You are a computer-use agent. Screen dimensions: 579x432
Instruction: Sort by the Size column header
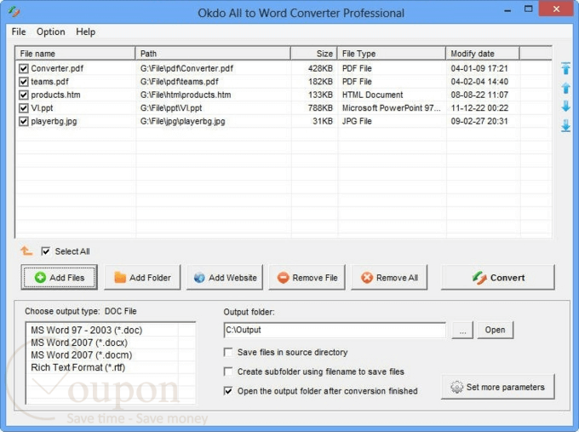tap(314, 53)
